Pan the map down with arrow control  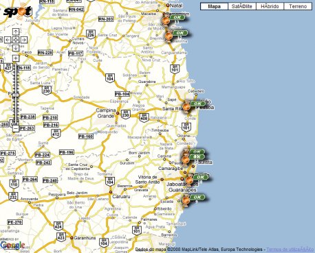[x=16, y=48]
